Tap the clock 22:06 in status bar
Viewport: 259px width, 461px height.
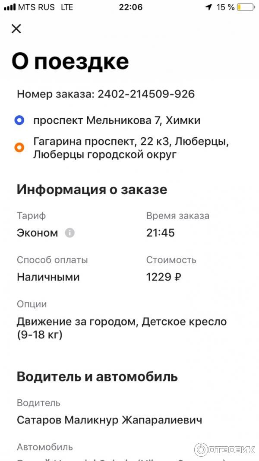coord(130,7)
